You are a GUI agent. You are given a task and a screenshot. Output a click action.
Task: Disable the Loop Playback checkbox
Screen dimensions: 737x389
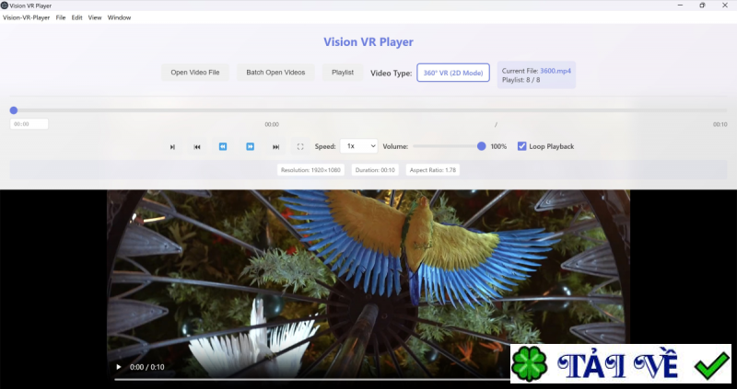(x=522, y=146)
